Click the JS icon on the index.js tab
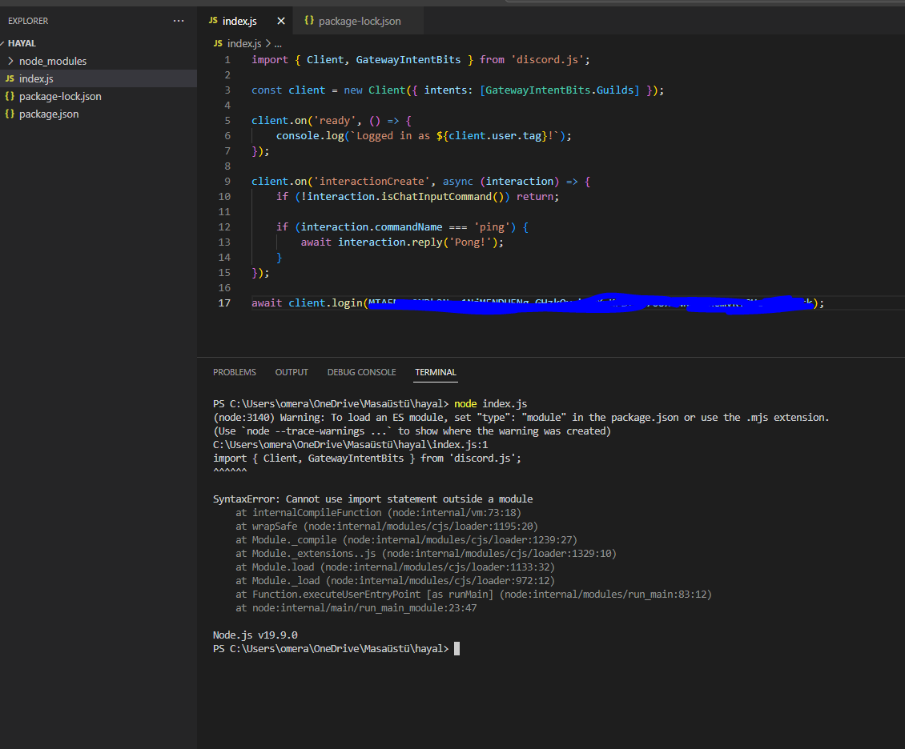The height and width of the screenshot is (749, 905). pos(213,21)
